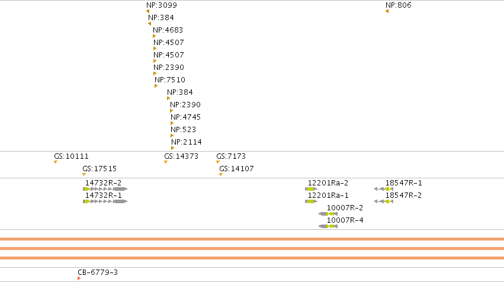Click the red CB-6779-3 arrow marker
504x282 pixels.
click(79, 278)
